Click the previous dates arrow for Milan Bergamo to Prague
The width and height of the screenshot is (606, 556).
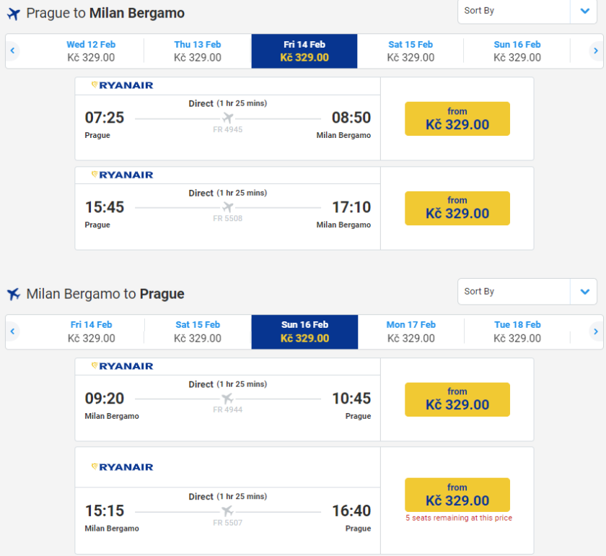[12, 331]
